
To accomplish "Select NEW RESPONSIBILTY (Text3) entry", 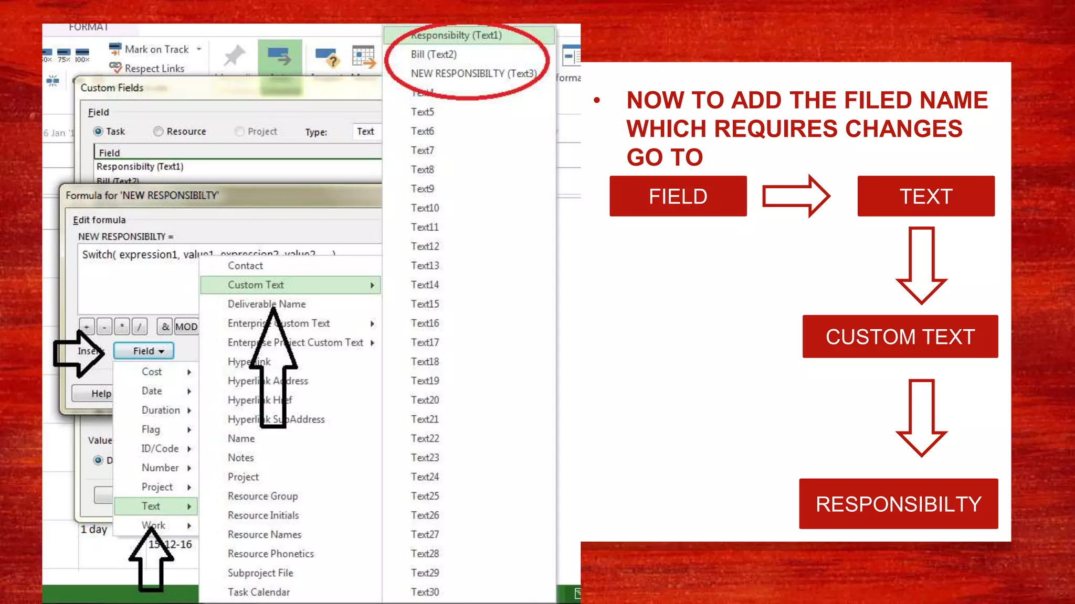I will tap(469, 73).
